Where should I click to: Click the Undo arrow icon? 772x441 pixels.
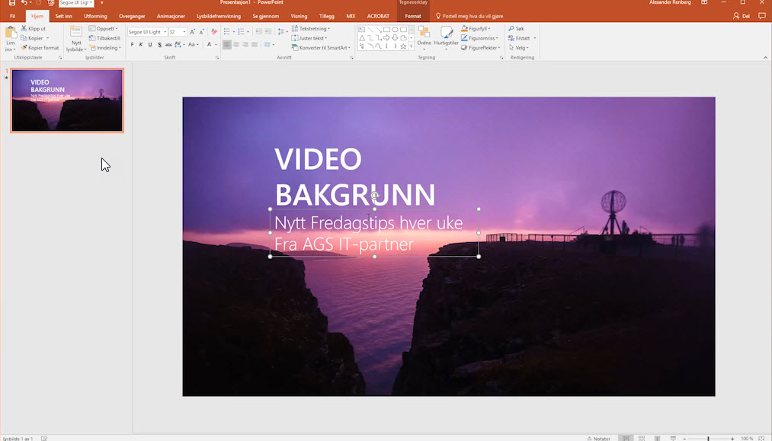[24, 3]
